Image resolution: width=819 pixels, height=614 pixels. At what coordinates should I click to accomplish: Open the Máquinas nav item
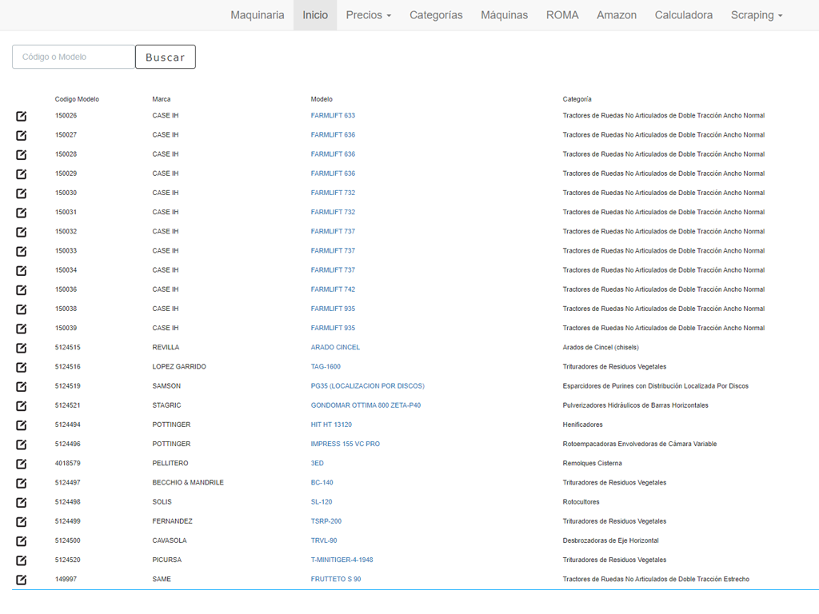tap(504, 15)
